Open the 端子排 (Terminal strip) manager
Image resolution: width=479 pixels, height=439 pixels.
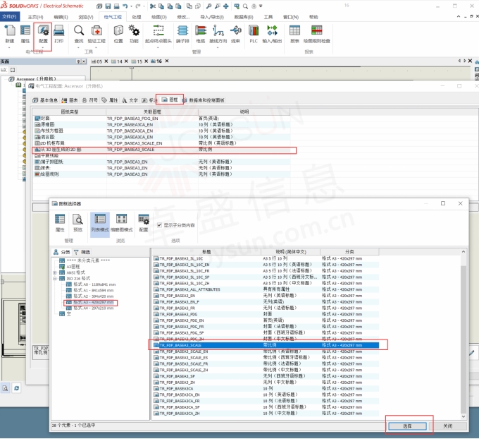pyautogui.click(x=182, y=34)
